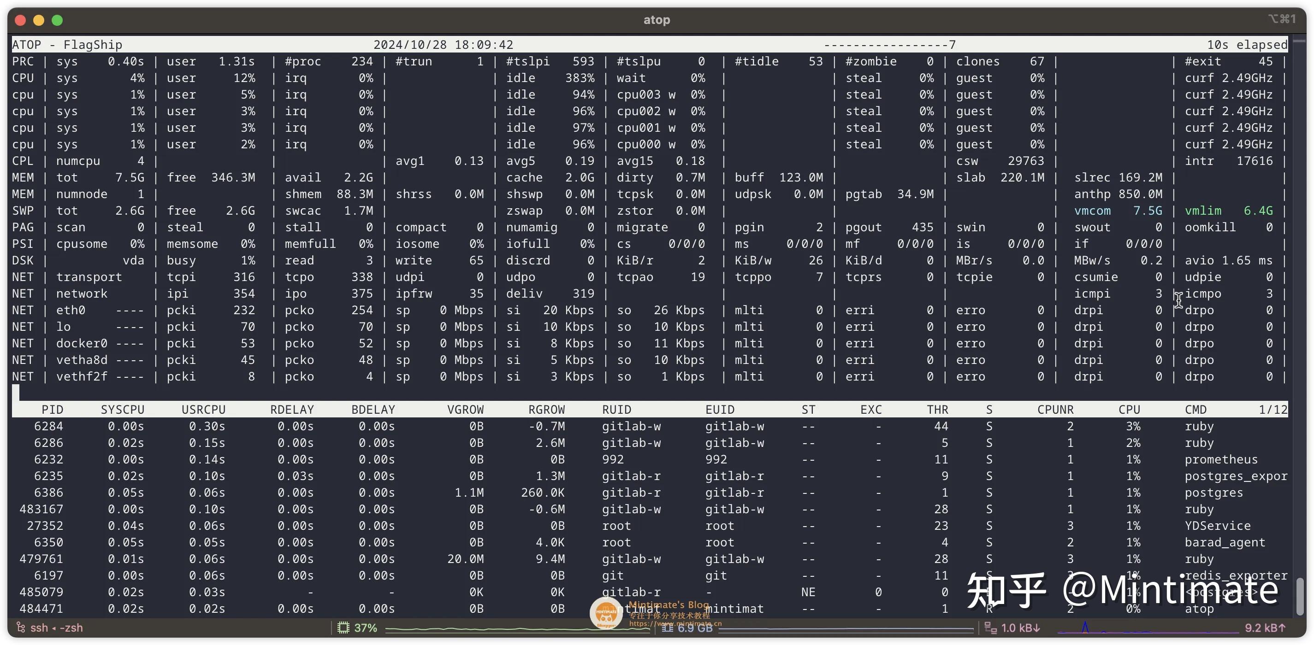Viewport: 1314px width, 645px height.
Task: Click the RUID column header
Action: [x=617, y=410]
